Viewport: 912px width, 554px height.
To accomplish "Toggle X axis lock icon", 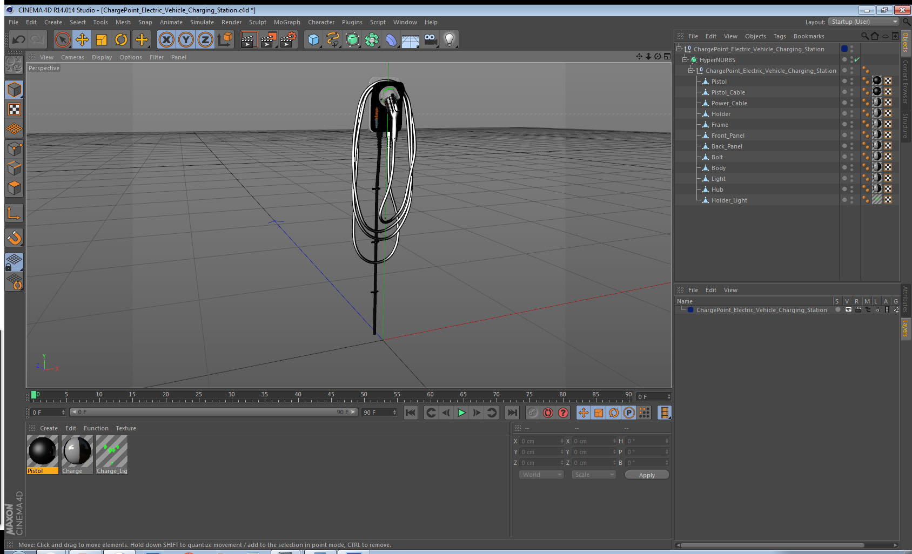I will (166, 39).
